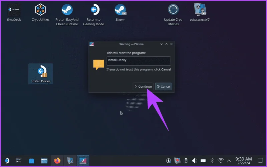Open Dolphin file manager in taskbar
Image resolution: width=267 pixels, height=167 pixels.
coord(44,161)
